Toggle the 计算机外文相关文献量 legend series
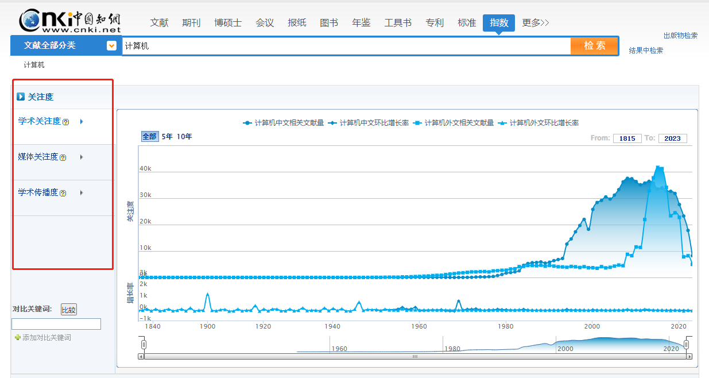Image resolution: width=709 pixels, height=378 pixels. 454,122
